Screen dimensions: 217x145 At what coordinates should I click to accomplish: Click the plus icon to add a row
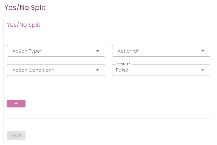pos(16,103)
